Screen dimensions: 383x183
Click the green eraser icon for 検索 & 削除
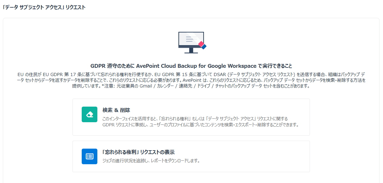tap(89, 114)
